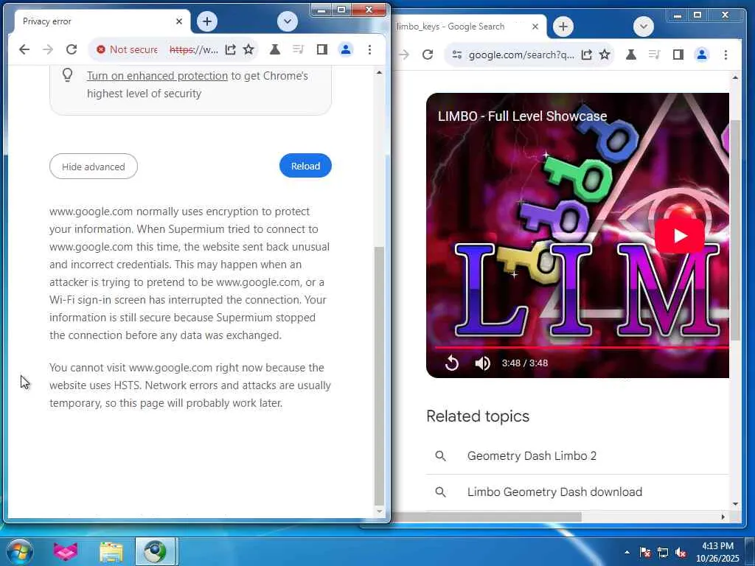This screenshot has height=566, width=755.
Task: Click forward arrow in Privacy error window
Action: coord(48,49)
